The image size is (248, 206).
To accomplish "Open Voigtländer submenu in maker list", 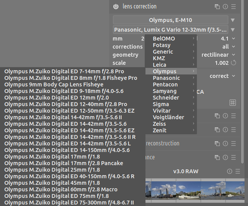I will tap(171, 117).
